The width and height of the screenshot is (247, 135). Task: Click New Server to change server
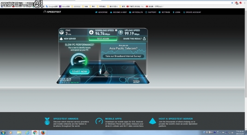pos(68,39)
